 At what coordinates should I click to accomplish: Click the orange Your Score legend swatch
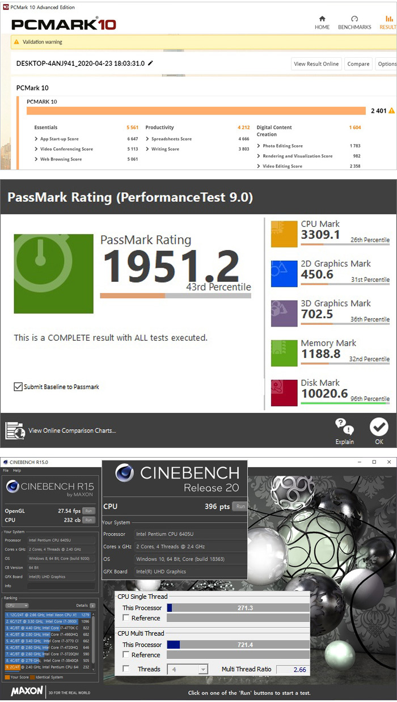pos(7,677)
